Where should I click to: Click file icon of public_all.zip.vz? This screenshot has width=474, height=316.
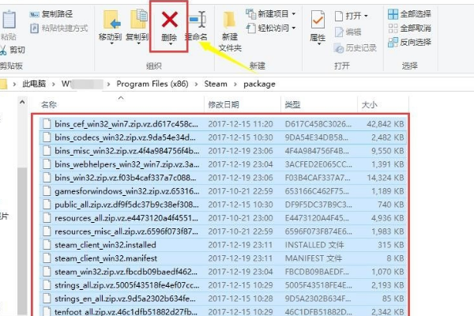47,205
